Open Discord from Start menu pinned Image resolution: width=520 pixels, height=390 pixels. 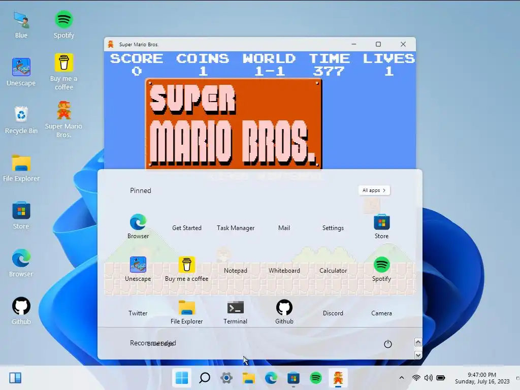[x=333, y=313]
